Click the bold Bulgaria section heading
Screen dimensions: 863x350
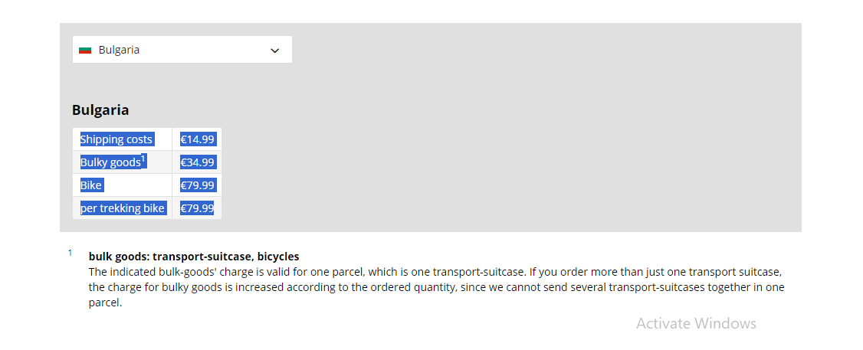(100, 110)
